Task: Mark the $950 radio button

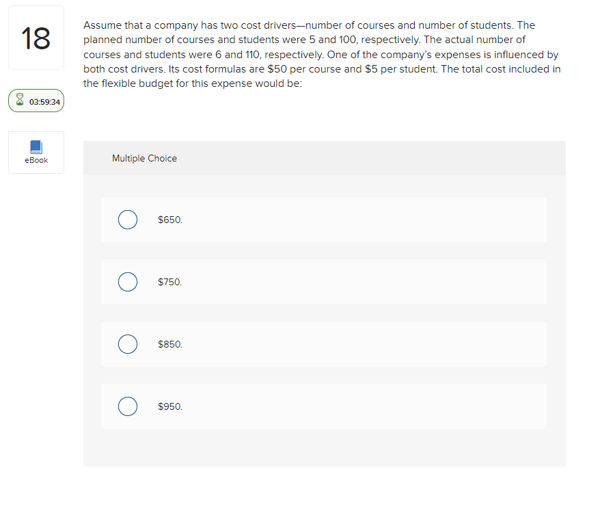Action: pos(128,406)
